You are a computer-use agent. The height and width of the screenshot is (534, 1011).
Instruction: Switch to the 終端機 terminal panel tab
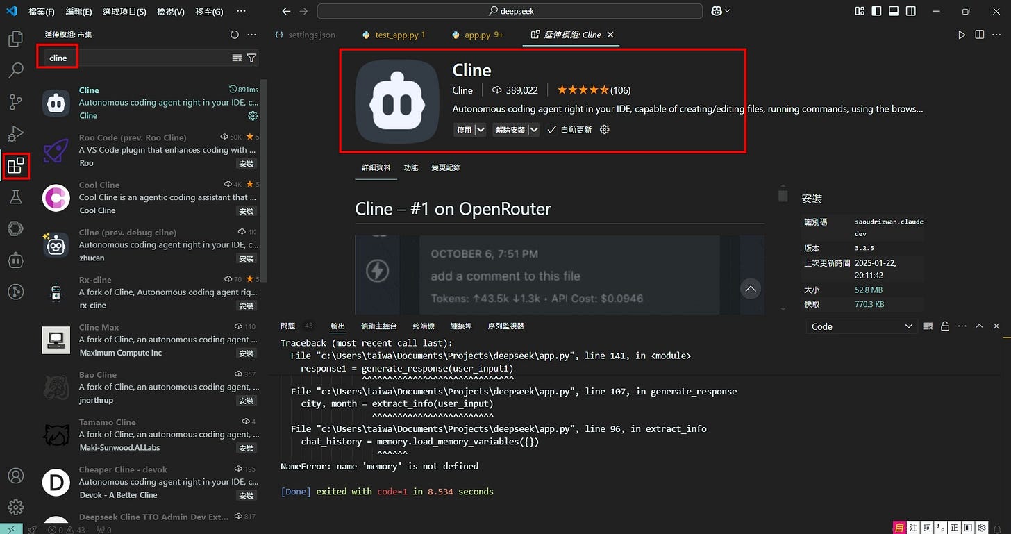pos(424,326)
